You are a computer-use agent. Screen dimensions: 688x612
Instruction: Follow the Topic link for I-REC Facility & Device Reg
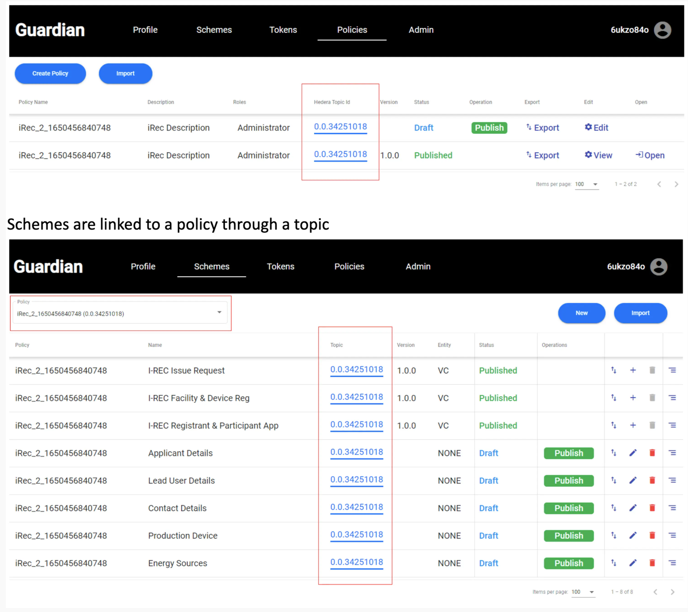point(356,397)
